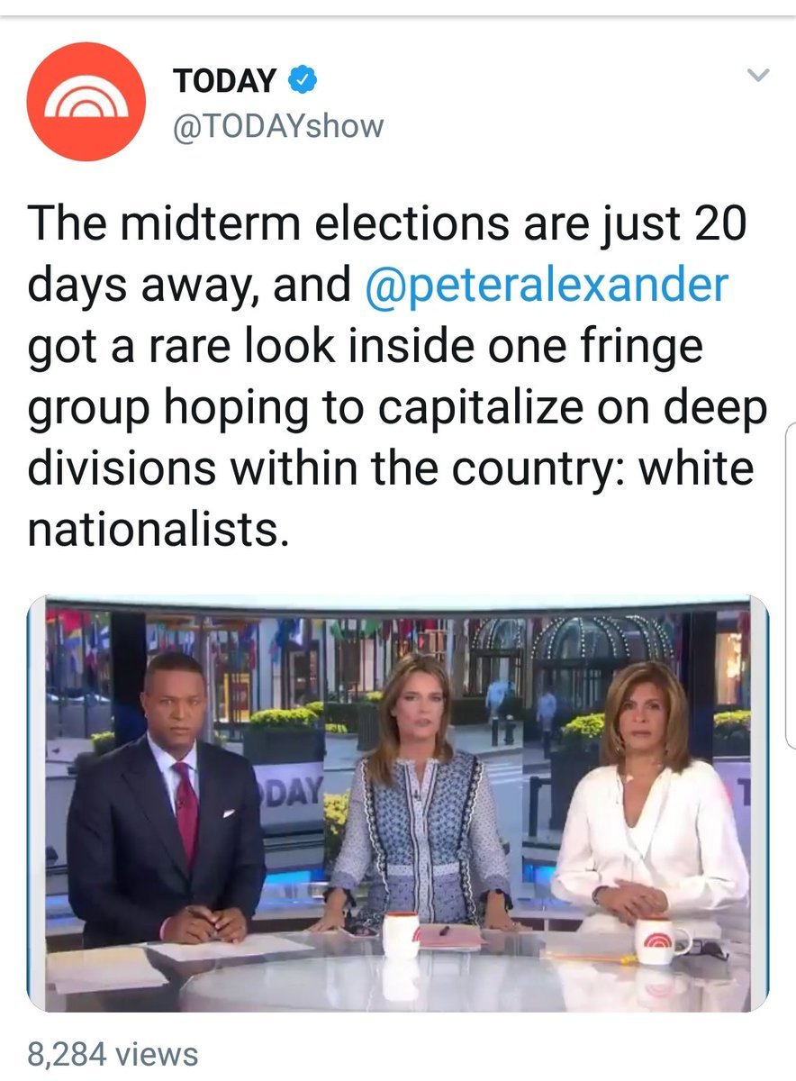Click the right coffee mug with sunrise logo

pyautogui.click(x=661, y=942)
